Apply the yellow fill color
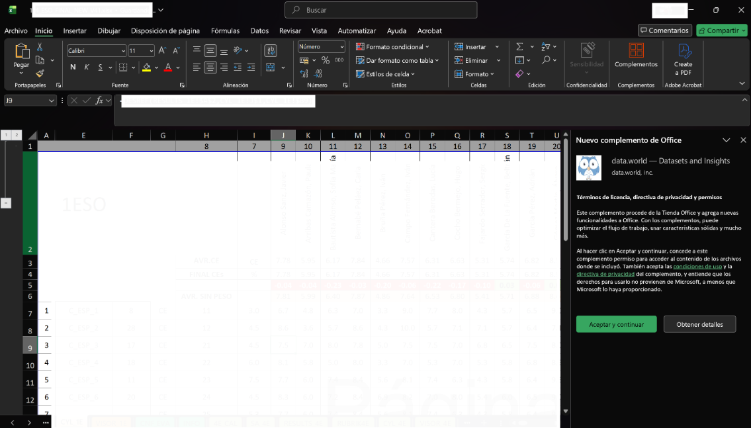 [146, 67]
